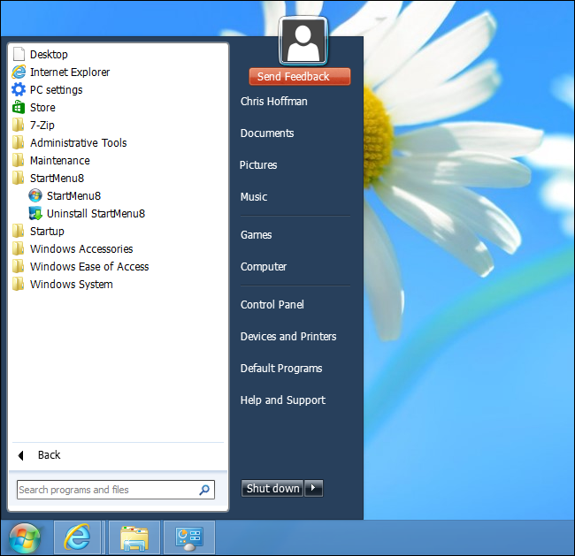Open Help and Support
This screenshot has height=556, width=575.
point(283,400)
